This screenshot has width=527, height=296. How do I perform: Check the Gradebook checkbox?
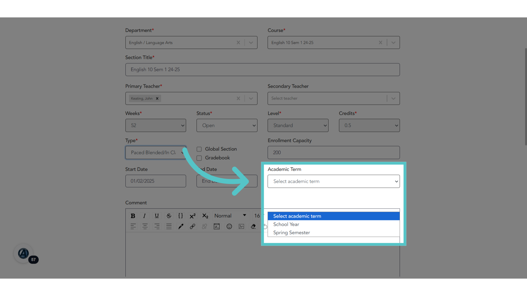(x=199, y=158)
